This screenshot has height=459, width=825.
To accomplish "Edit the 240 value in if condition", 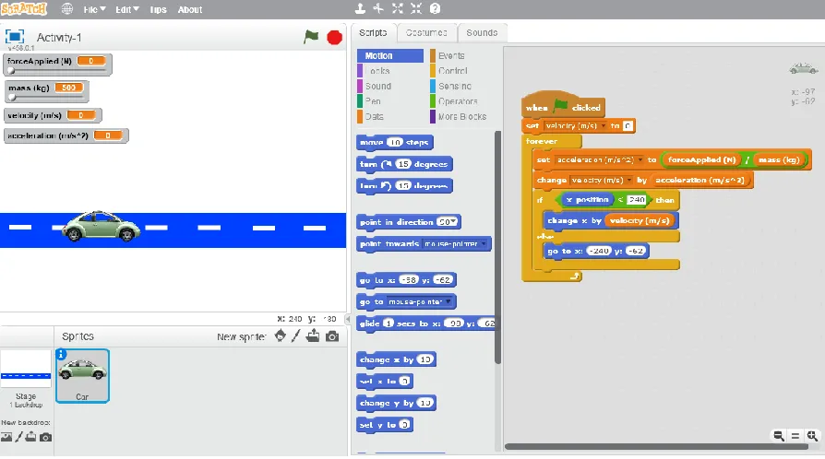I will (636, 200).
